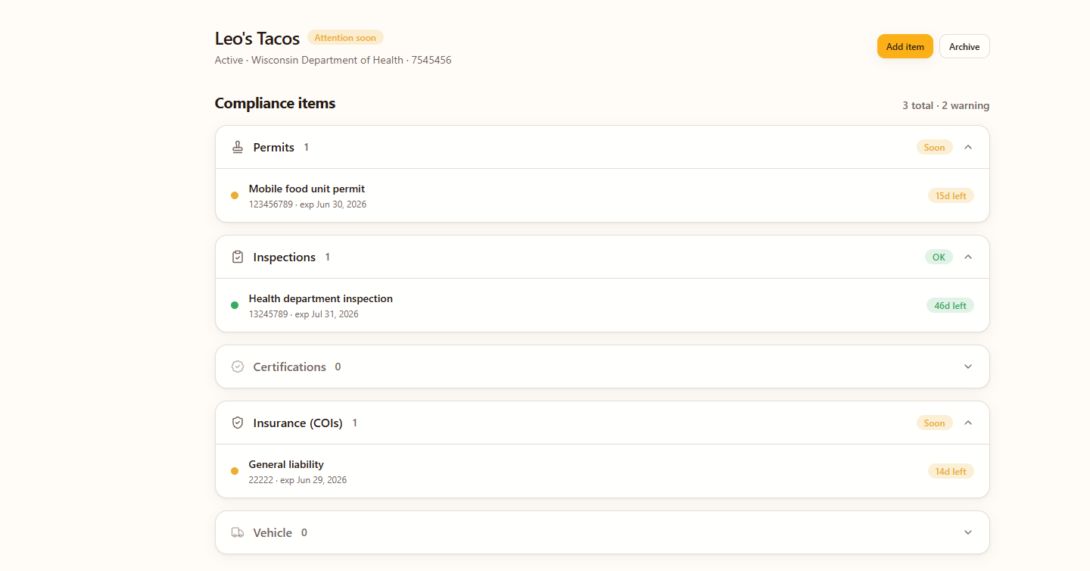Click the 3 total · 2 warning summary
This screenshot has height=571, width=1090.
tap(945, 106)
